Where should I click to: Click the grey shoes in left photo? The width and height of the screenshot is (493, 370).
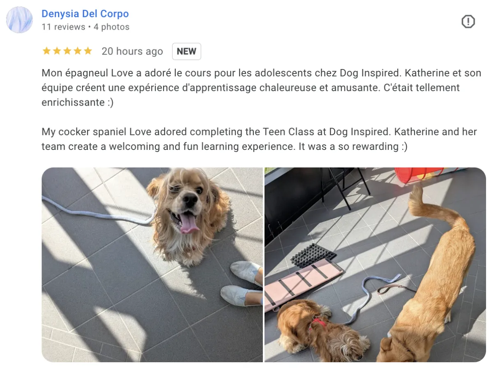[243, 283]
